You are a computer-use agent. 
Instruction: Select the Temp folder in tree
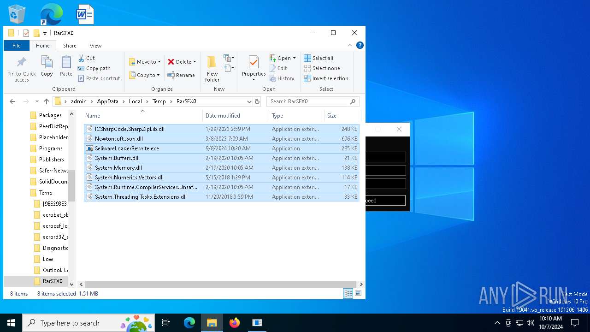[x=45, y=193]
